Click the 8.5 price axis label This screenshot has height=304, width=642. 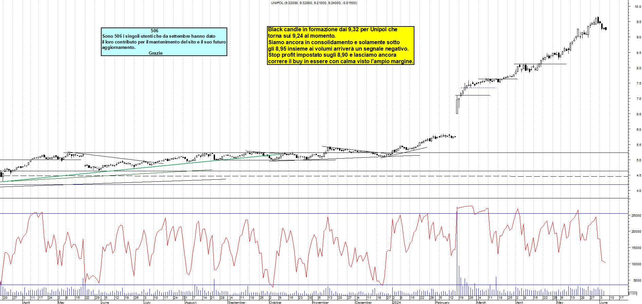coord(639,53)
